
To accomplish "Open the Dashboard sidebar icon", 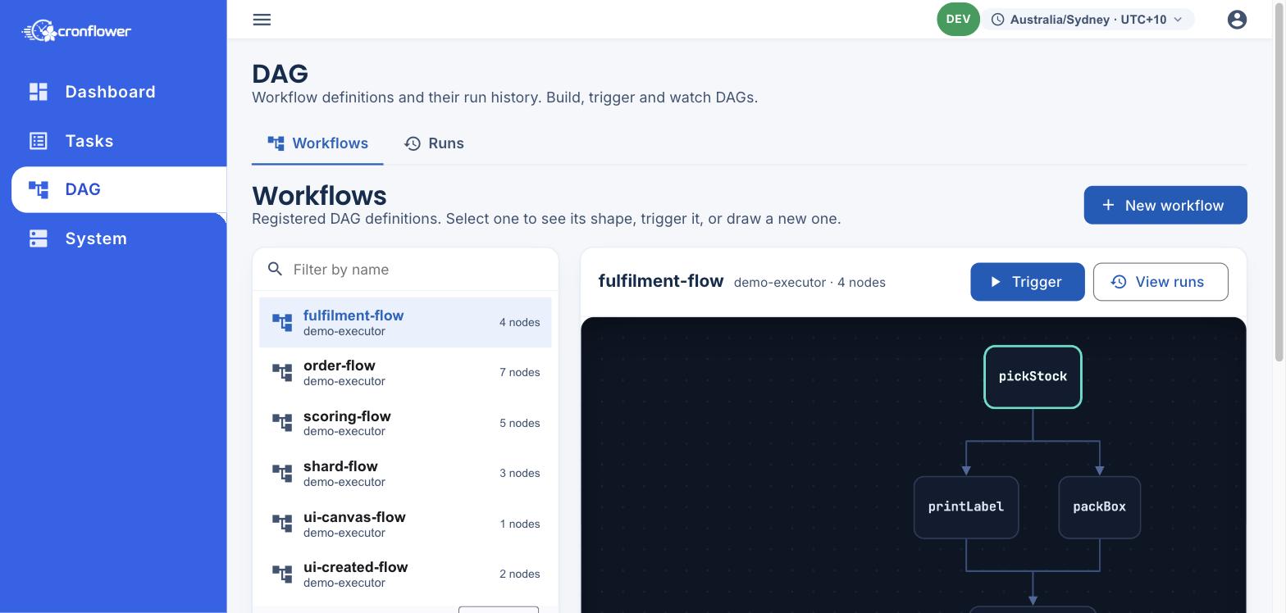I will coord(39,92).
